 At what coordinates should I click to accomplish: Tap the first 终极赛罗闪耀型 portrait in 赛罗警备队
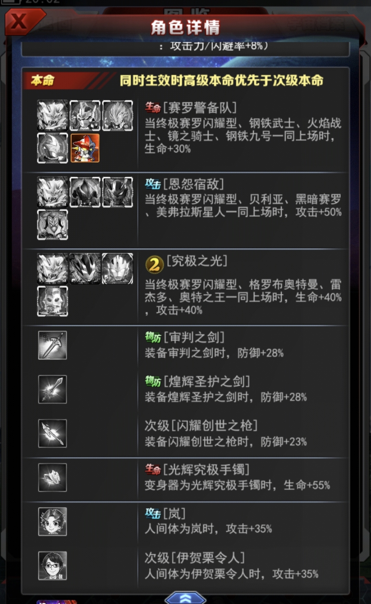point(53,115)
